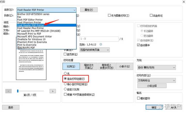186x113 pixels.
Task: Click the preview page slider handle
Action: coord(18,91)
